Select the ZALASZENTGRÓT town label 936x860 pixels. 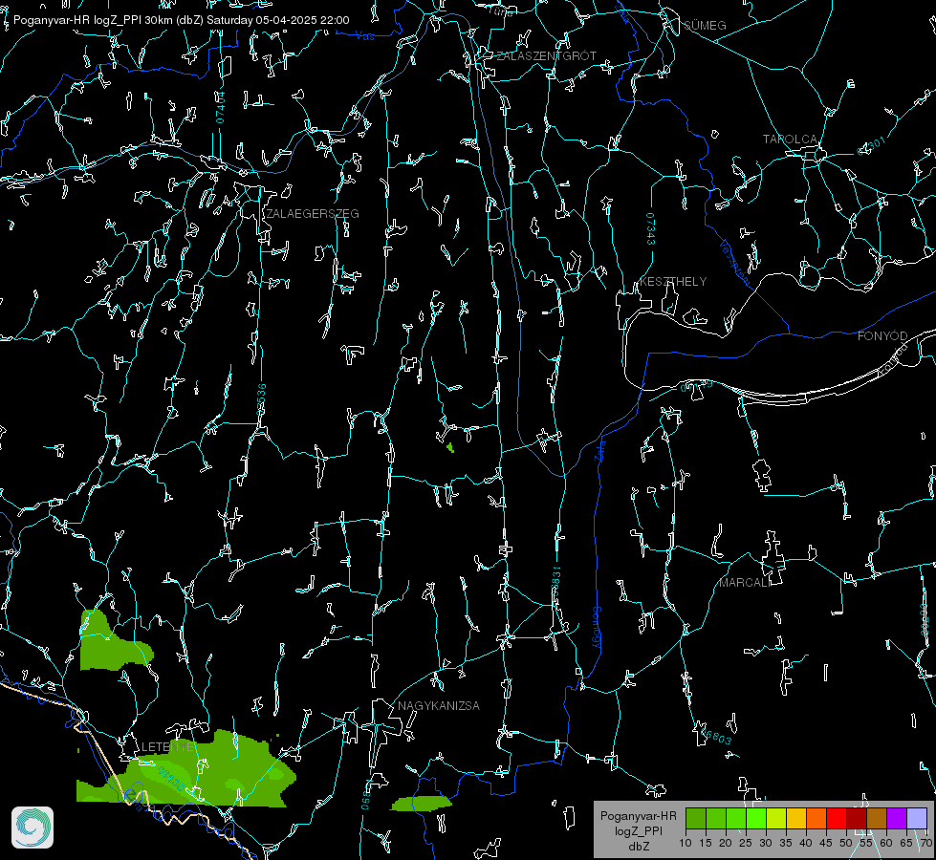[546, 55]
